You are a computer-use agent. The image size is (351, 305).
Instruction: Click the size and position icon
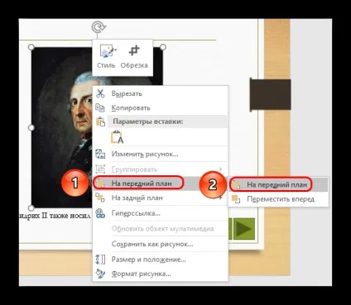coord(100,260)
